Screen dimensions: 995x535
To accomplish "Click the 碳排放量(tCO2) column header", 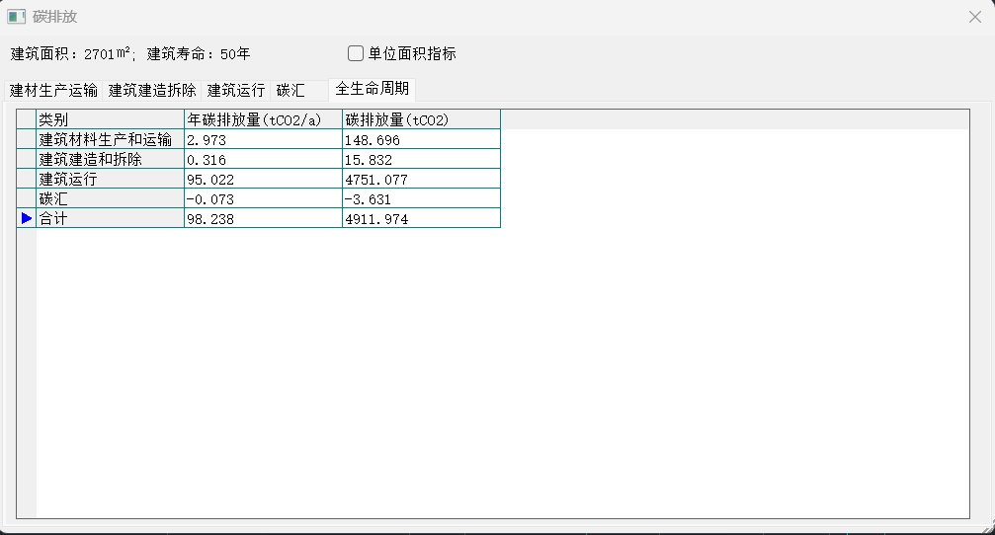I will 421,119.
